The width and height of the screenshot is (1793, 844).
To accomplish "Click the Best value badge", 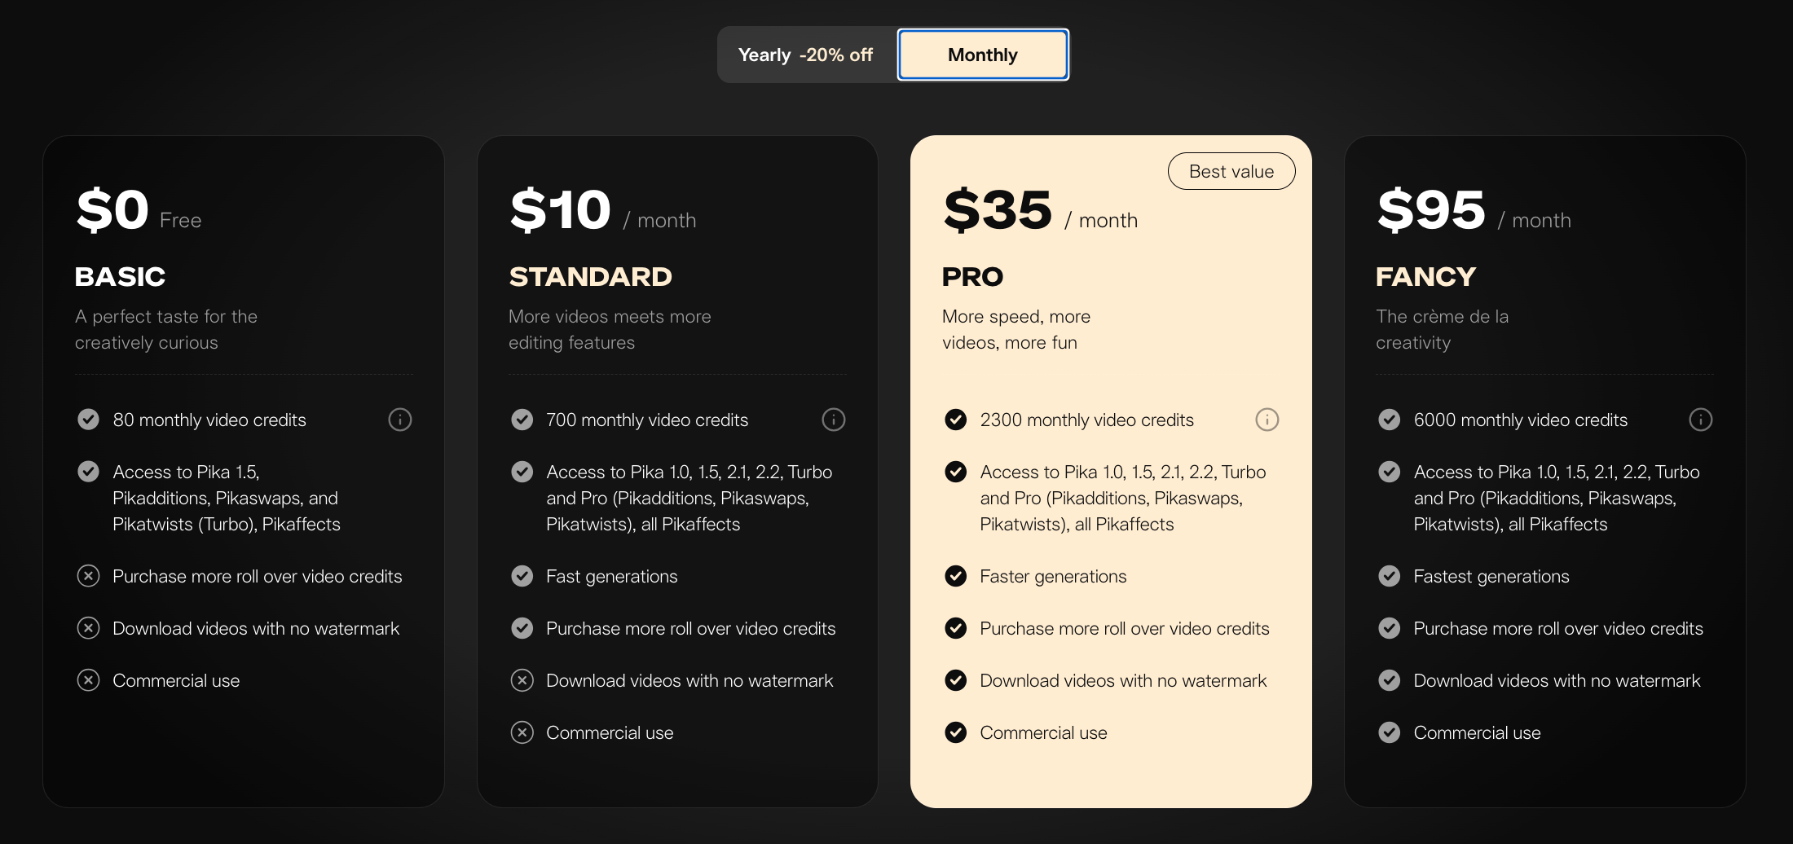I will [x=1231, y=171].
